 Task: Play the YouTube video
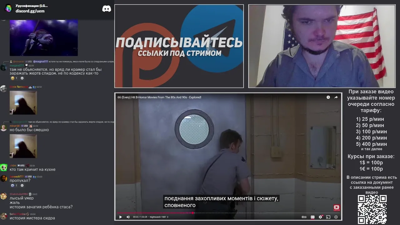121,217
